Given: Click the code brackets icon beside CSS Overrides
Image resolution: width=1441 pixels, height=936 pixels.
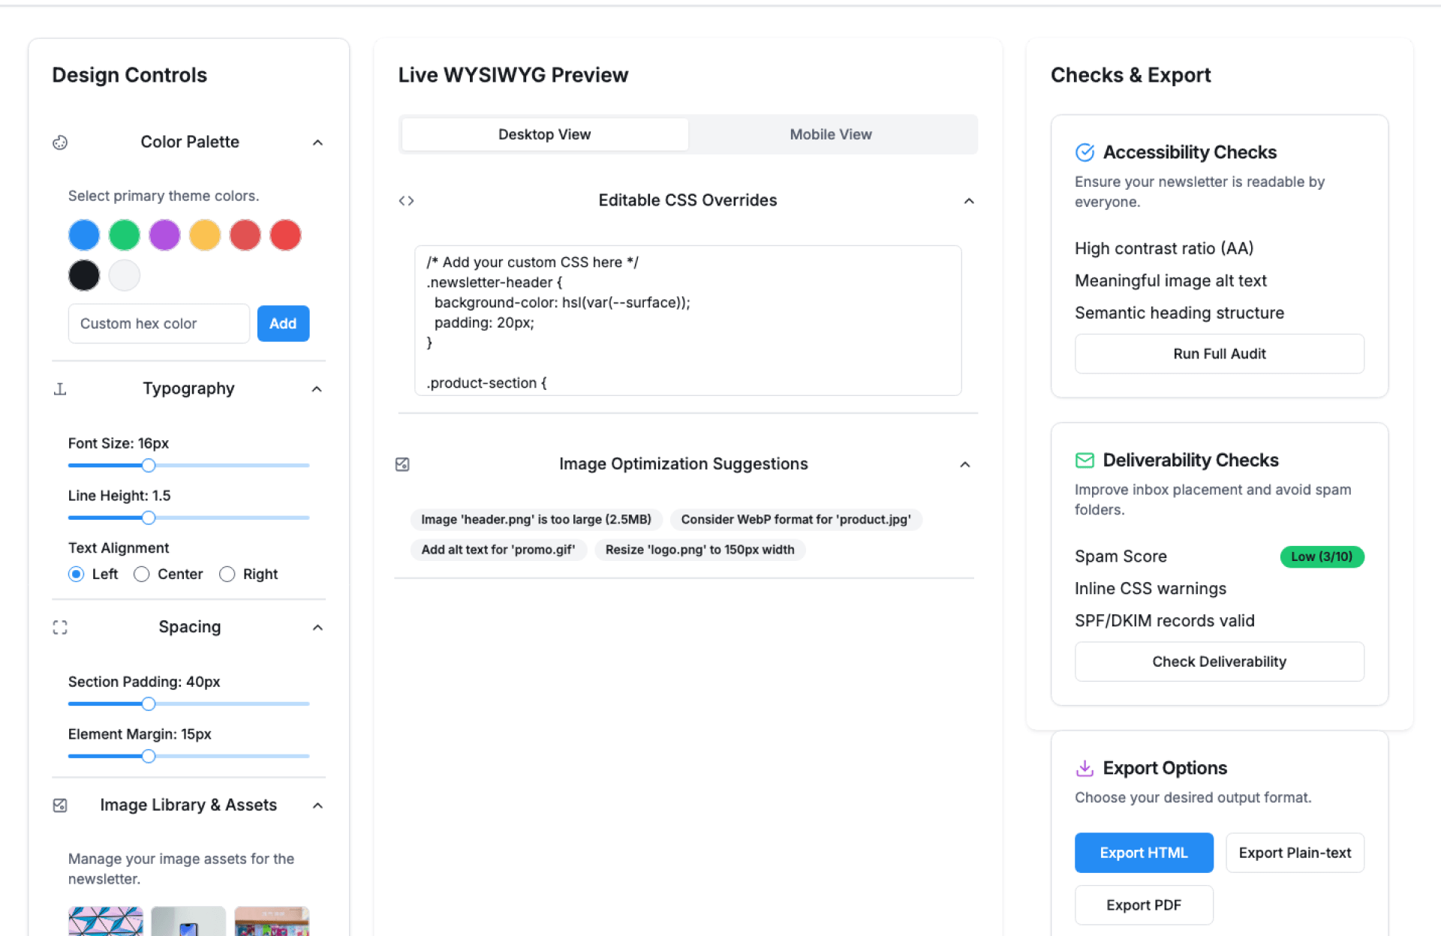Looking at the screenshot, I should 406,201.
